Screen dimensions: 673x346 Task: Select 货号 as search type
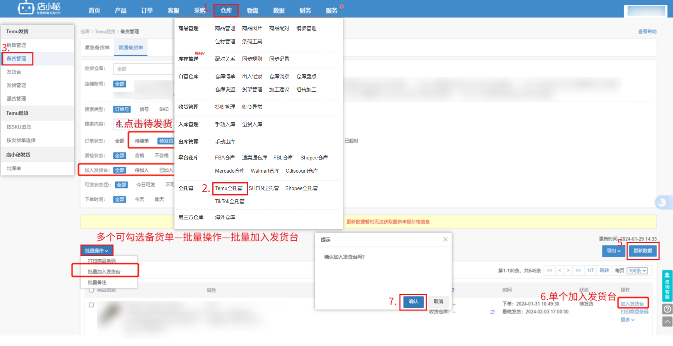pyautogui.click(x=144, y=109)
